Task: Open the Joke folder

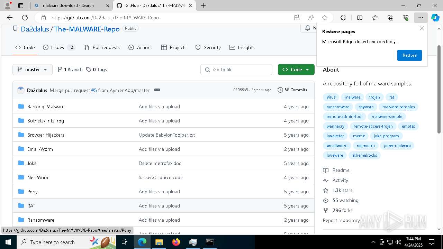Action: coord(32,163)
